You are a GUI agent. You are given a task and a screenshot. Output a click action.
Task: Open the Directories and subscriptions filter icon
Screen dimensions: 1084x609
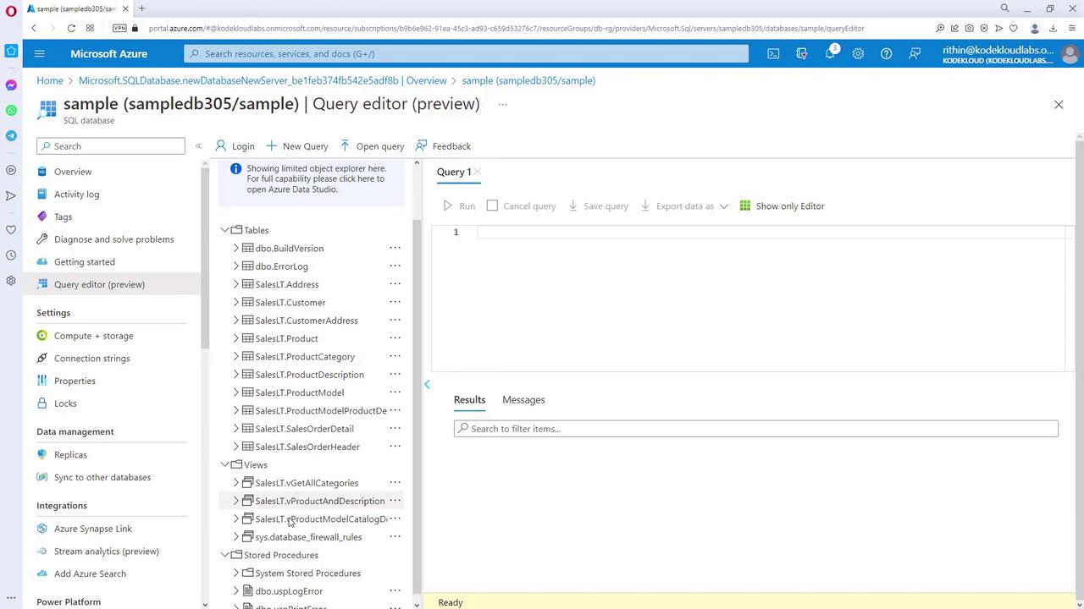pyautogui.click(x=802, y=53)
